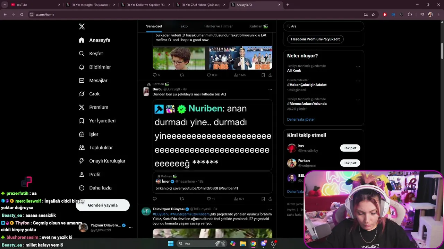Open Yer İşaretleri bookmarks

(97, 121)
